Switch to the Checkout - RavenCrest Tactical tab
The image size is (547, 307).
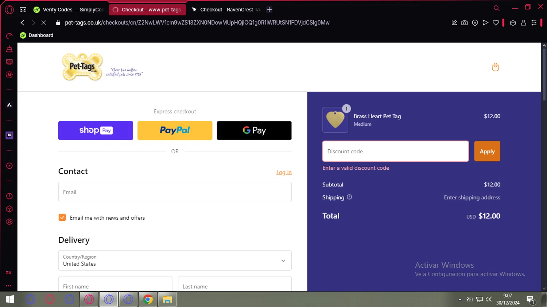226,10
